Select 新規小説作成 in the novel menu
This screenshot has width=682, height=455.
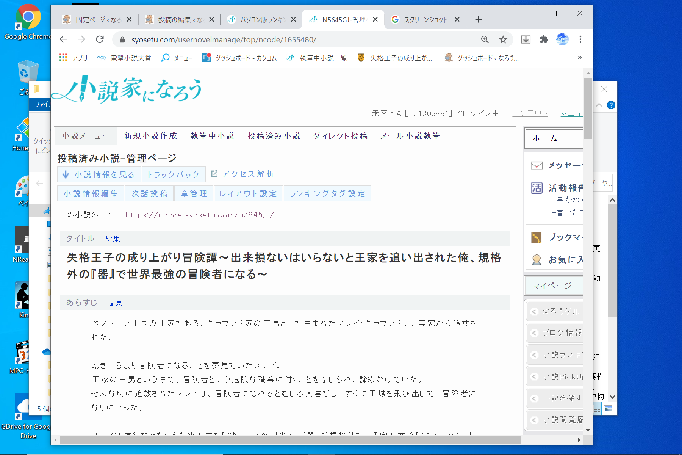click(x=150, y=136)
